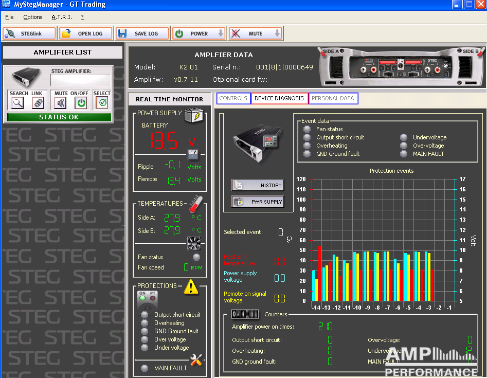Screen dimensions: 487x378
Task: Open the A.T.R.I. menu
Action: pos(61,17)
